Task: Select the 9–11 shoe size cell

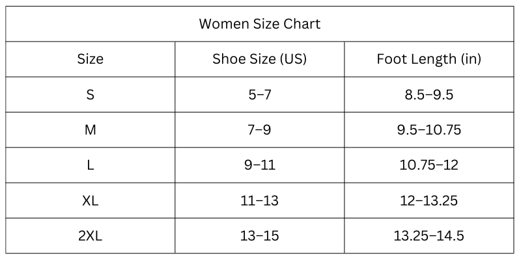Action: [259, 165]
